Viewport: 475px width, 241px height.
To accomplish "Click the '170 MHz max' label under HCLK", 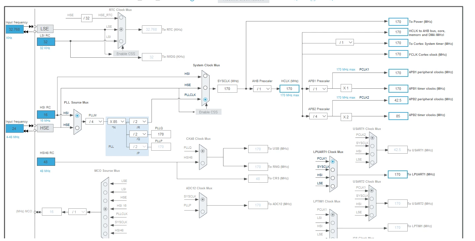I will tap(289, 95).
